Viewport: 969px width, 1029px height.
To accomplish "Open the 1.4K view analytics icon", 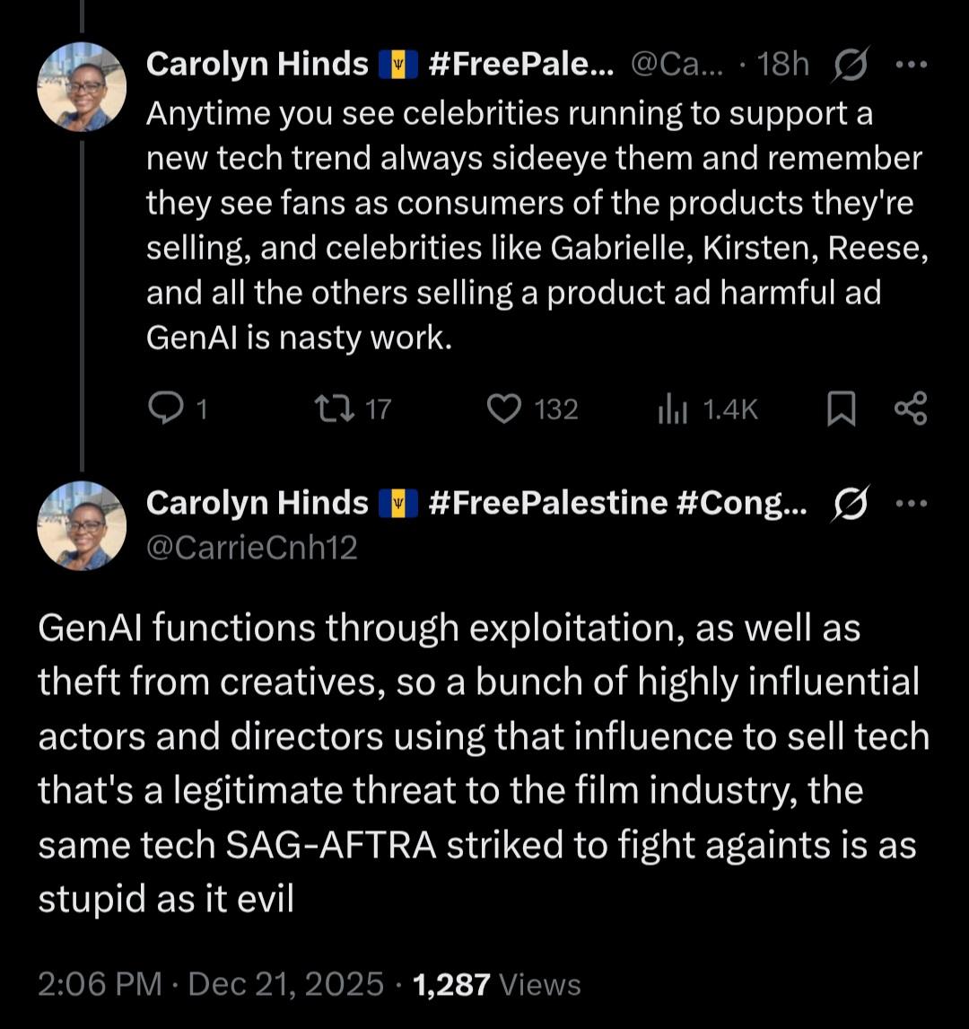I will tap(673, 410).
